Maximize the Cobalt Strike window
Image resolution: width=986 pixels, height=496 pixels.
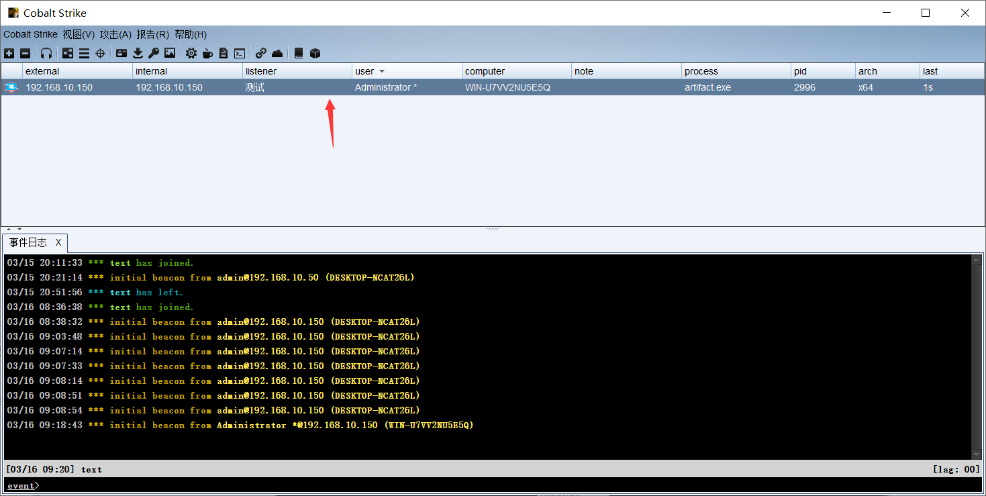pos(926,13)
